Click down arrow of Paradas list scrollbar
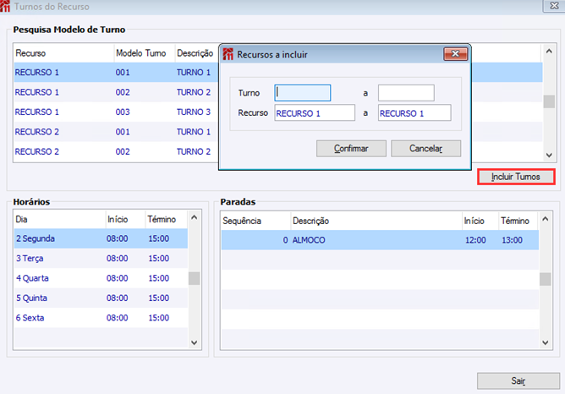 (546, 342)
